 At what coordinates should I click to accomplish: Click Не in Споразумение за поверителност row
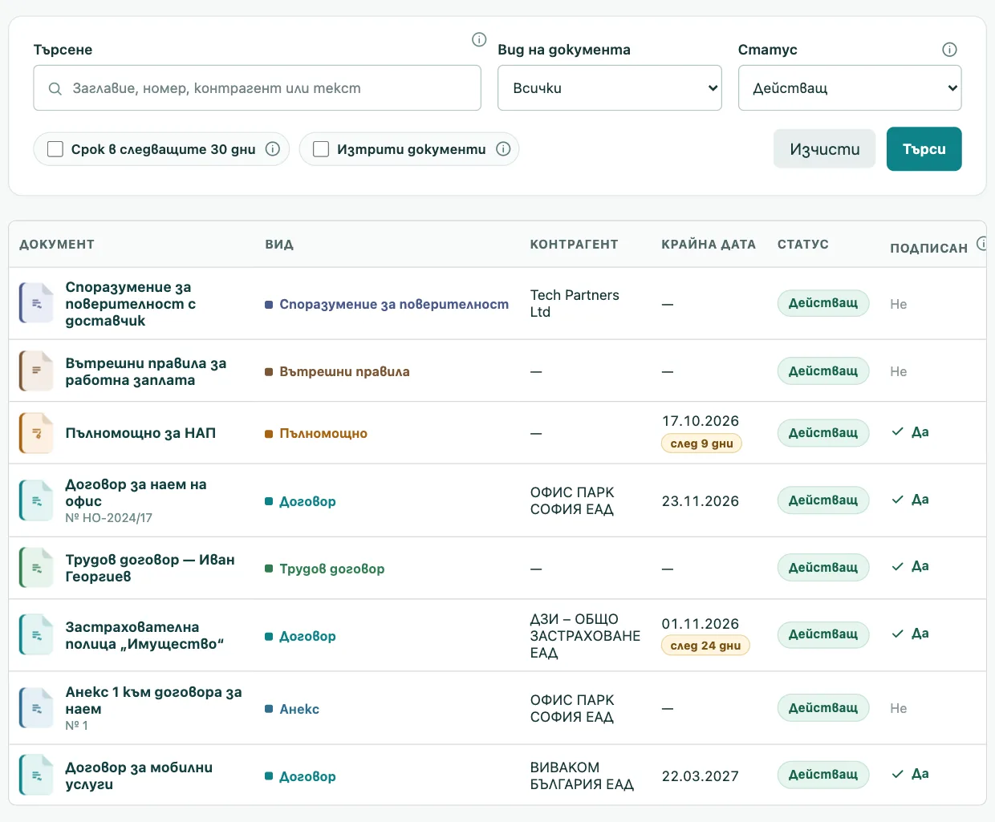899,304
